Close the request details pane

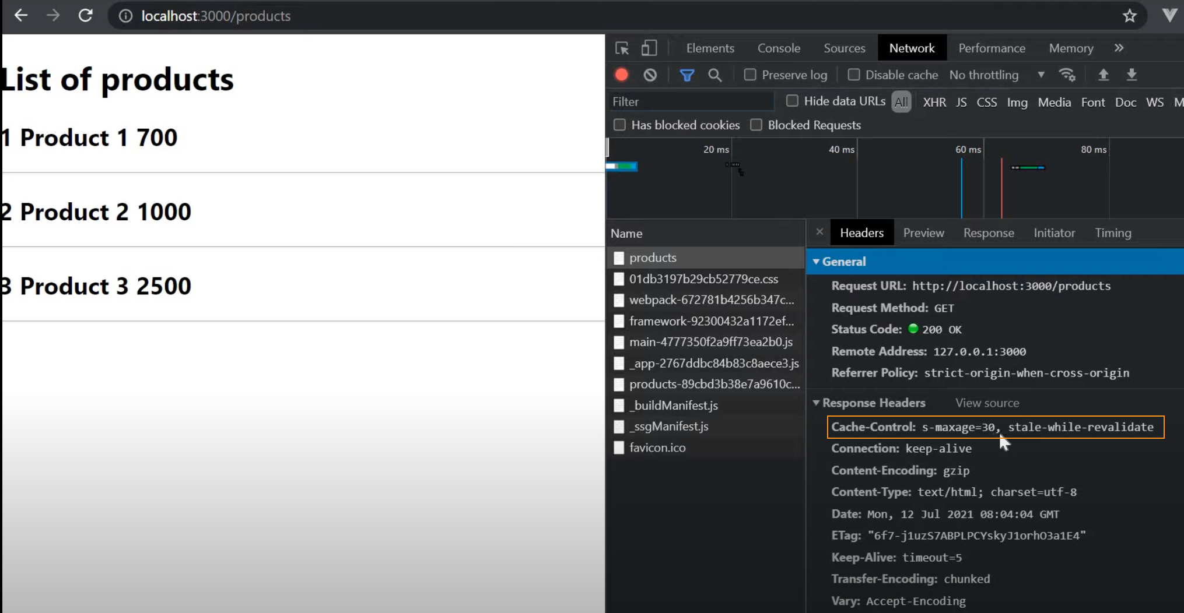(x=819, y=232)
